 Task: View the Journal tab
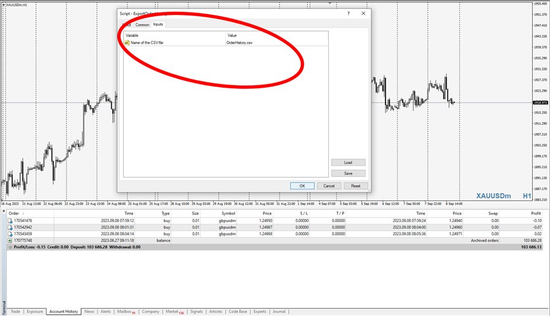279,311
